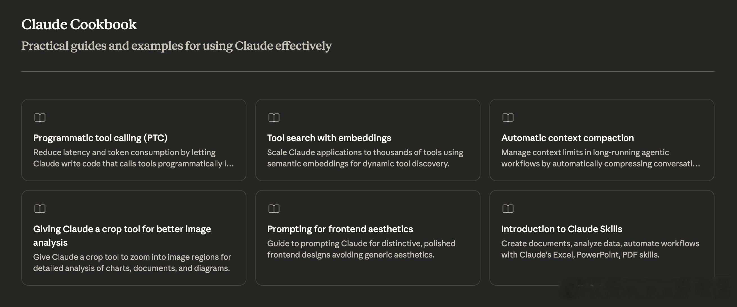The height and width of the screenshot is (307, 737).
Task: Click book icon on Tool search card
Action: [274, 118]
